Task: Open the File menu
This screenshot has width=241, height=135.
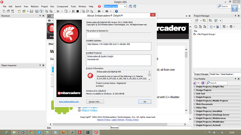Action: [5, 6]
